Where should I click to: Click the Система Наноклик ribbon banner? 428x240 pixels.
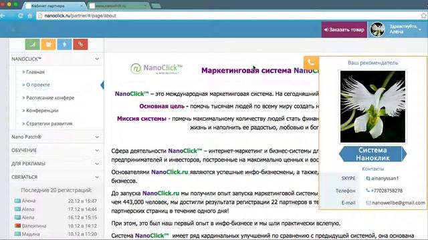point(372,154)
